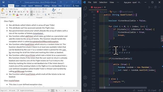Open Run and Debug in VS Code
This screenshot has height=92, width=163.
tap(85, 30)
